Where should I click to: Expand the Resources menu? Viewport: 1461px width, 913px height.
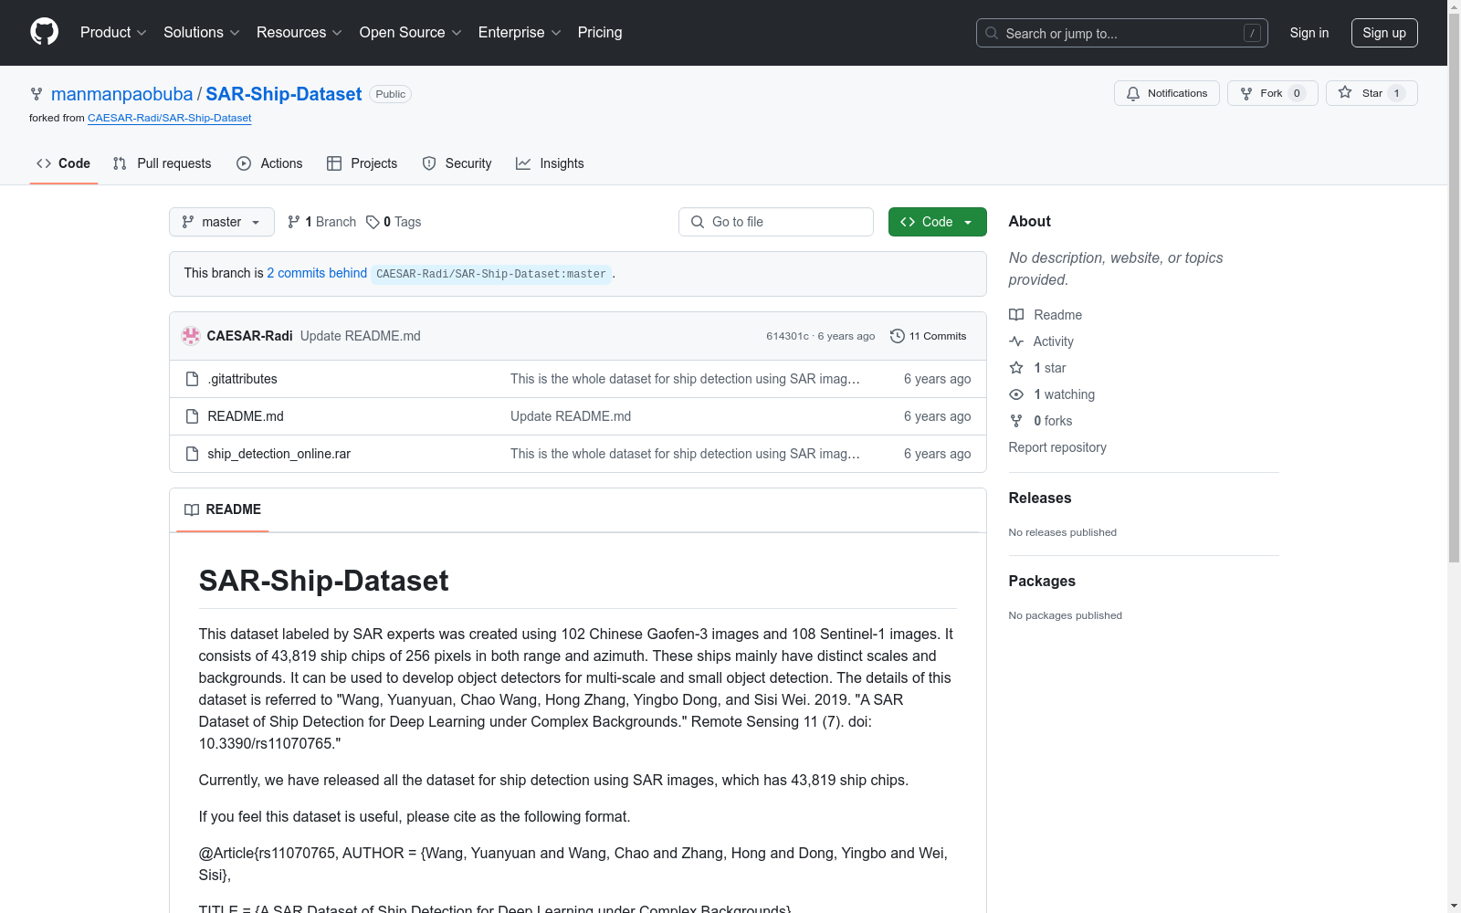click(300, 32)
